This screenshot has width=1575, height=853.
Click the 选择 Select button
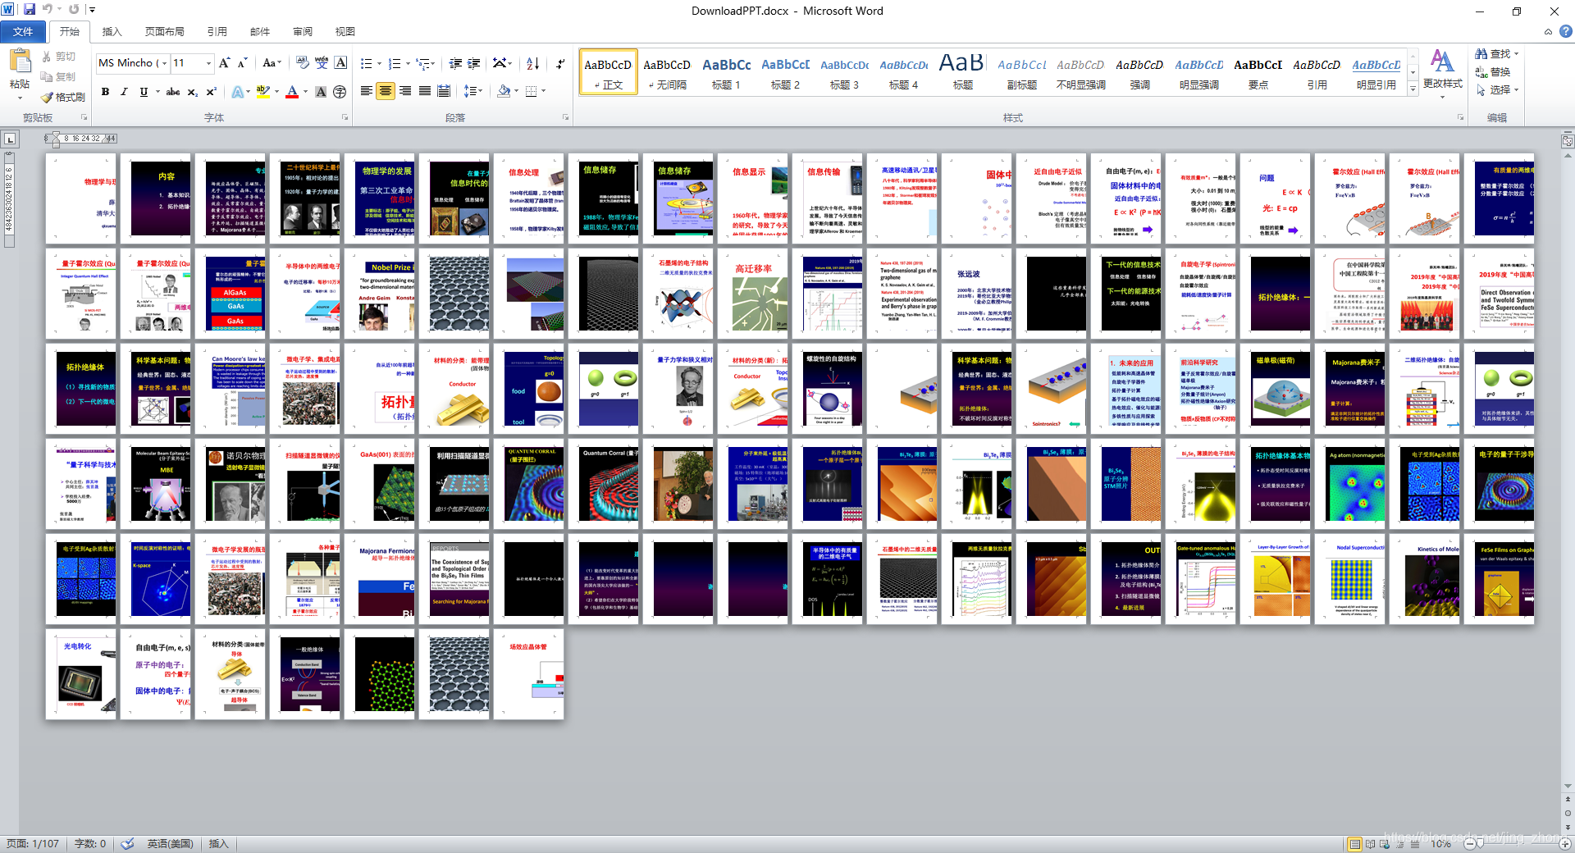1498,90
